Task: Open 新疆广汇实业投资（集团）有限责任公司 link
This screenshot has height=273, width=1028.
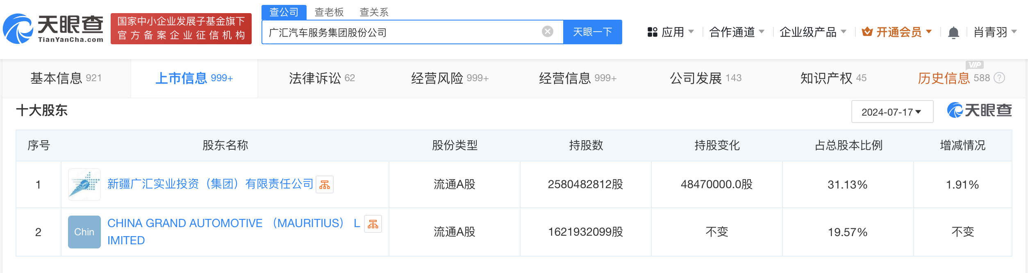Action: point(210,184)
